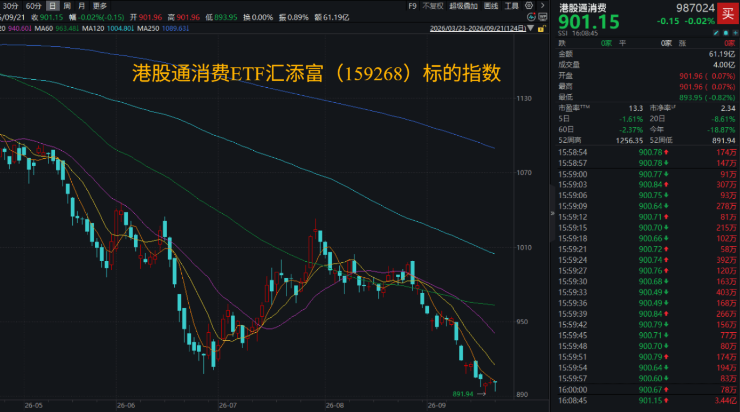The height and width of the screenshot is (412, 740).
Task: Select the 15:59:24 tick row
Action: pos(647,260)
